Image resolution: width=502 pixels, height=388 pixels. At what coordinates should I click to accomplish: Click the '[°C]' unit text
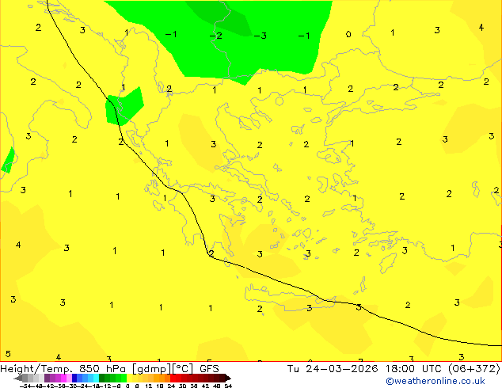point(183,369)
